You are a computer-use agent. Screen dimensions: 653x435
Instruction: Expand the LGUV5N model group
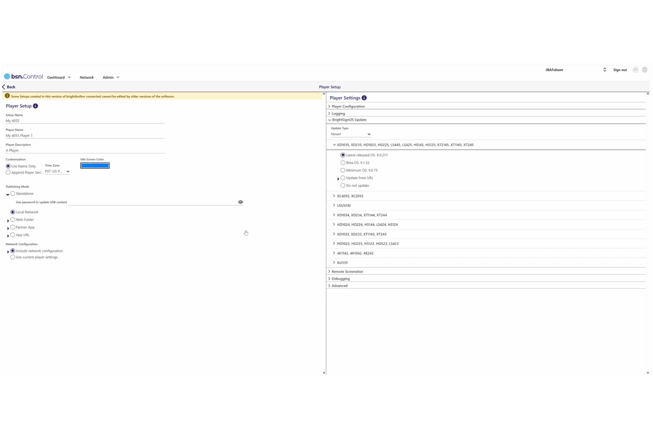(334, 205)
